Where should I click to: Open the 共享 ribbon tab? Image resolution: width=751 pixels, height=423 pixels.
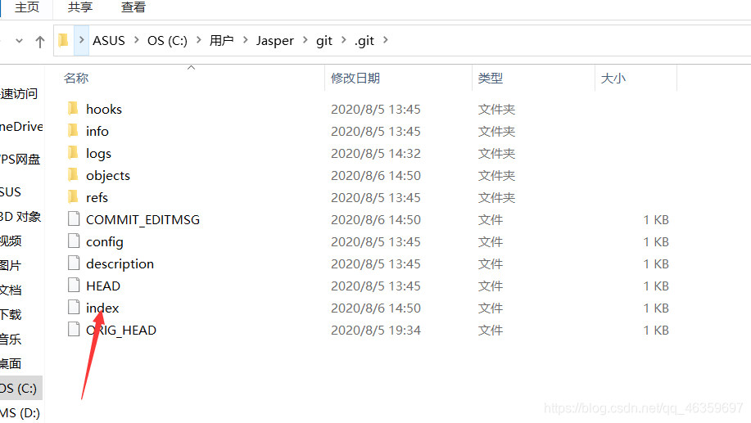coord(80,7)
